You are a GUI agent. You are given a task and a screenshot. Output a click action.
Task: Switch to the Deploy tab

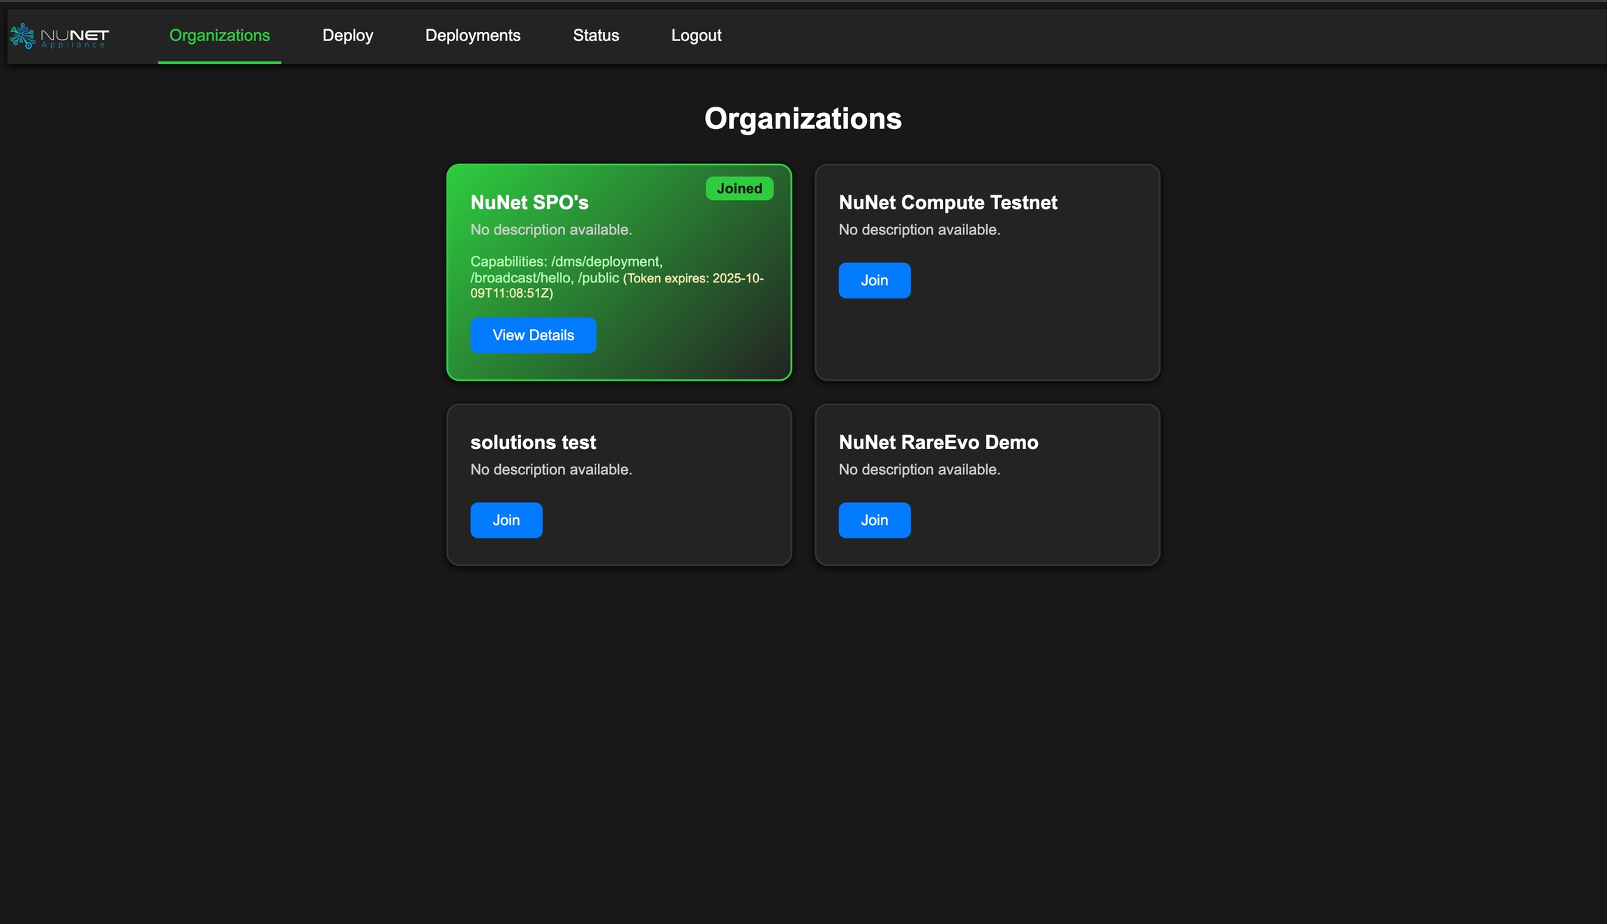tap(347, 36)
